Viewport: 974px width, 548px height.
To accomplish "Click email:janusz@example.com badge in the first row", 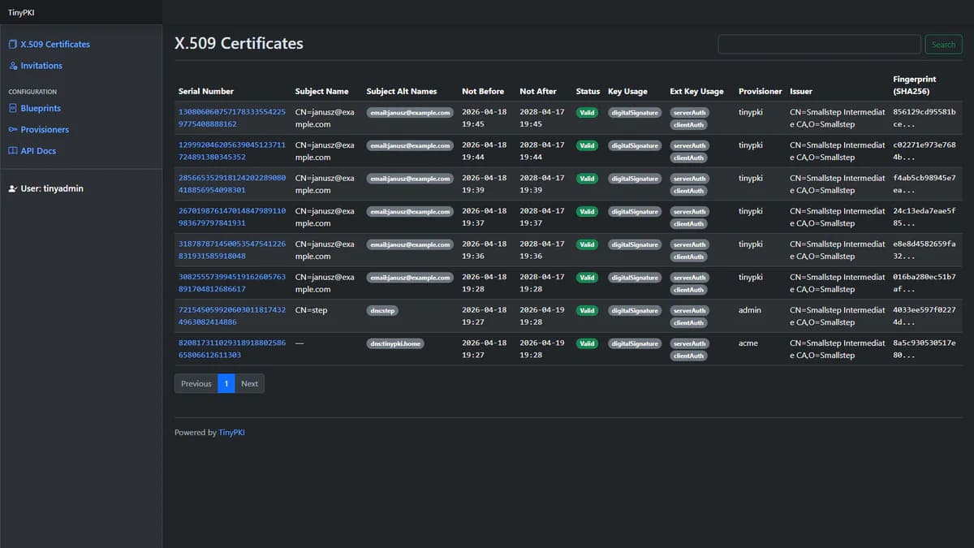I will point(410,112).
